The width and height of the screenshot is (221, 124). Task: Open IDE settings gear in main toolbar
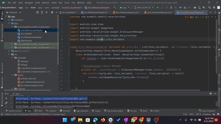pyautogui.click(x=214, y=8)
